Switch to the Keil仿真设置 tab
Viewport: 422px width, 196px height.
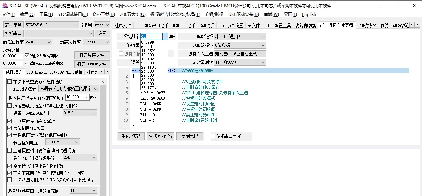pos(231,25)
